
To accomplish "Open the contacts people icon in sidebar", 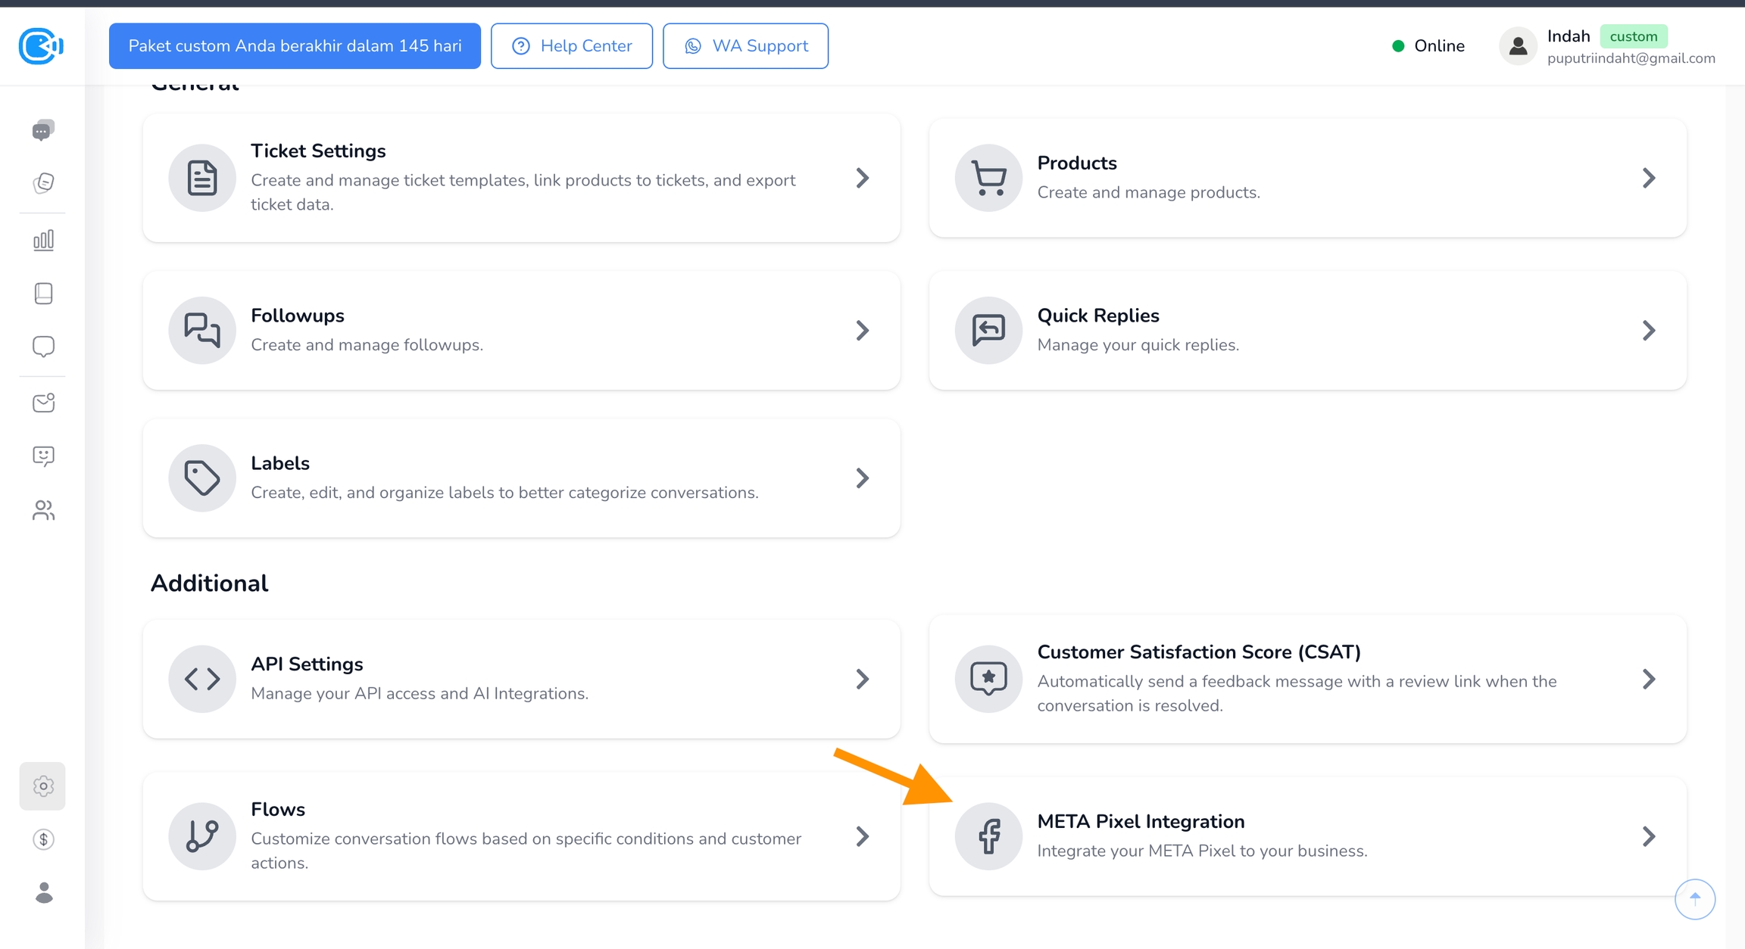I will tap(43, 511).
